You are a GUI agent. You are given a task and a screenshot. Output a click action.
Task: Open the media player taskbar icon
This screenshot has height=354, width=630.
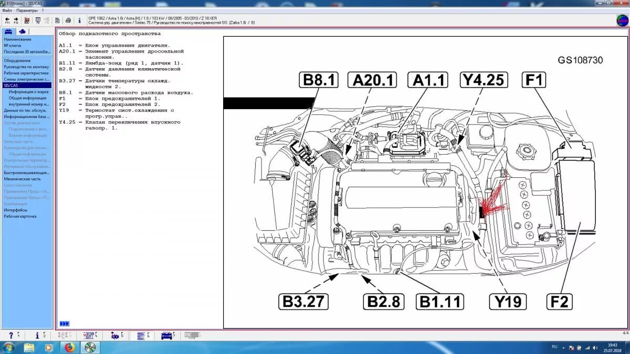click(49, 347)
